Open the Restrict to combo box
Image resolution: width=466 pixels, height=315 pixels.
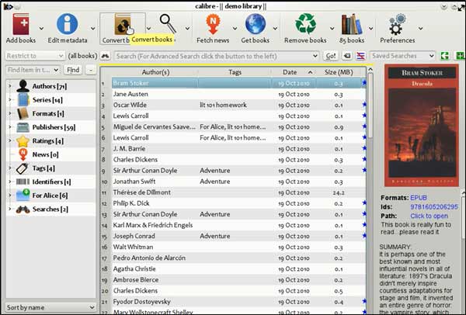pos(35,56)
